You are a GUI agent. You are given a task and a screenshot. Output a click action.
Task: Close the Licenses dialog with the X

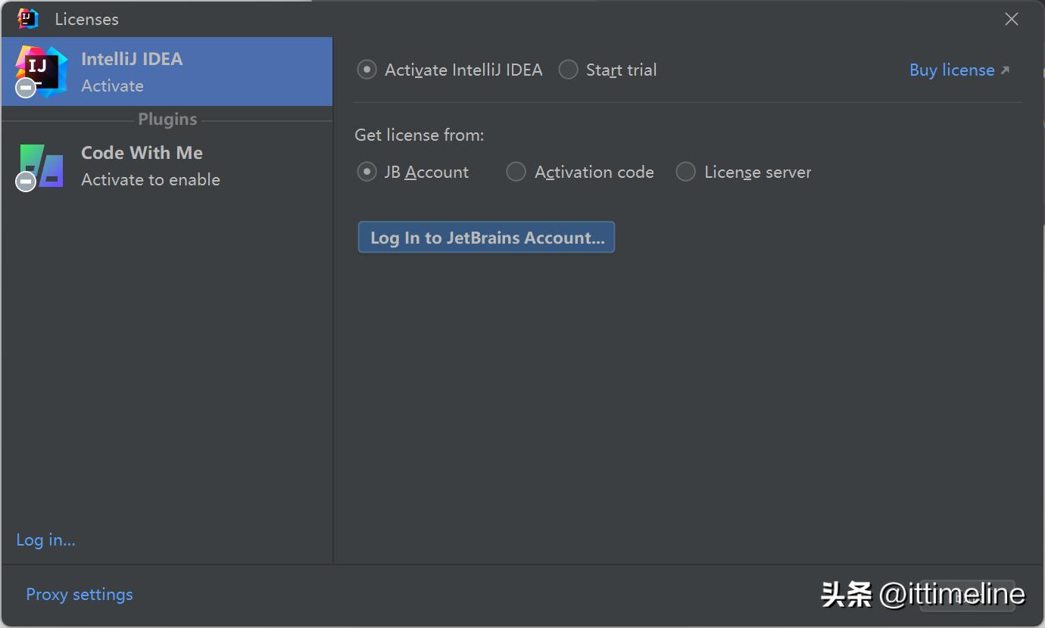[1011, 19]
